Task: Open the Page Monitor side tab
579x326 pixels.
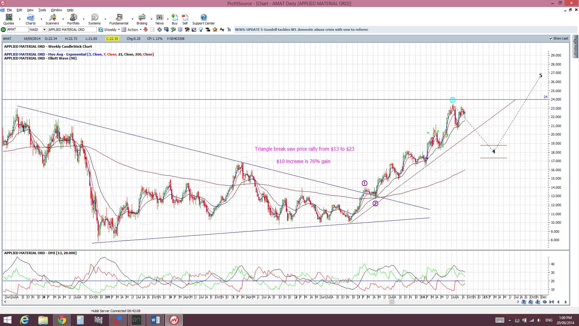Action: (x=575, y=46)
